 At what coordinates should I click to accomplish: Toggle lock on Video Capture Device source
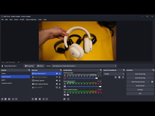click(x=60, y=84)
